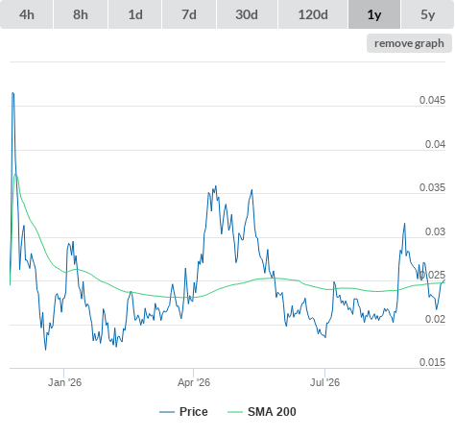Click the 0.015 baseline axis label
The width and height of the screenshot is (455, 437).
pyautogui.click(x=432, y=362)
